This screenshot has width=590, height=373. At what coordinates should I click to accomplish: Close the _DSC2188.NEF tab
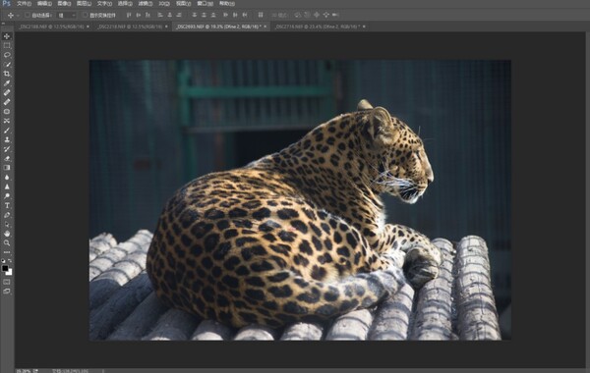(88, 27)
